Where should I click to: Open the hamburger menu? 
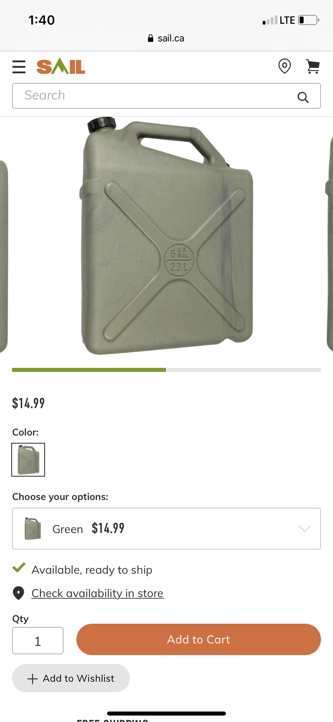pyautogui.click(x=19, y=67)
